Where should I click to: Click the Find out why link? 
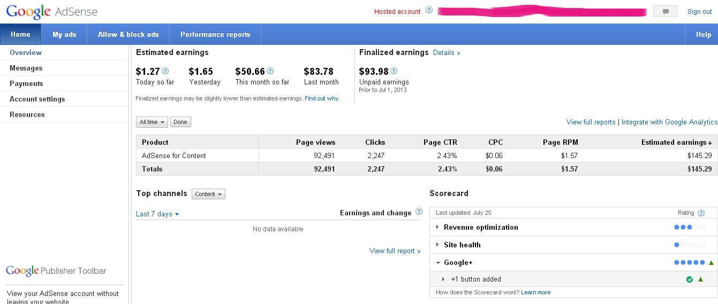(321, 98)
